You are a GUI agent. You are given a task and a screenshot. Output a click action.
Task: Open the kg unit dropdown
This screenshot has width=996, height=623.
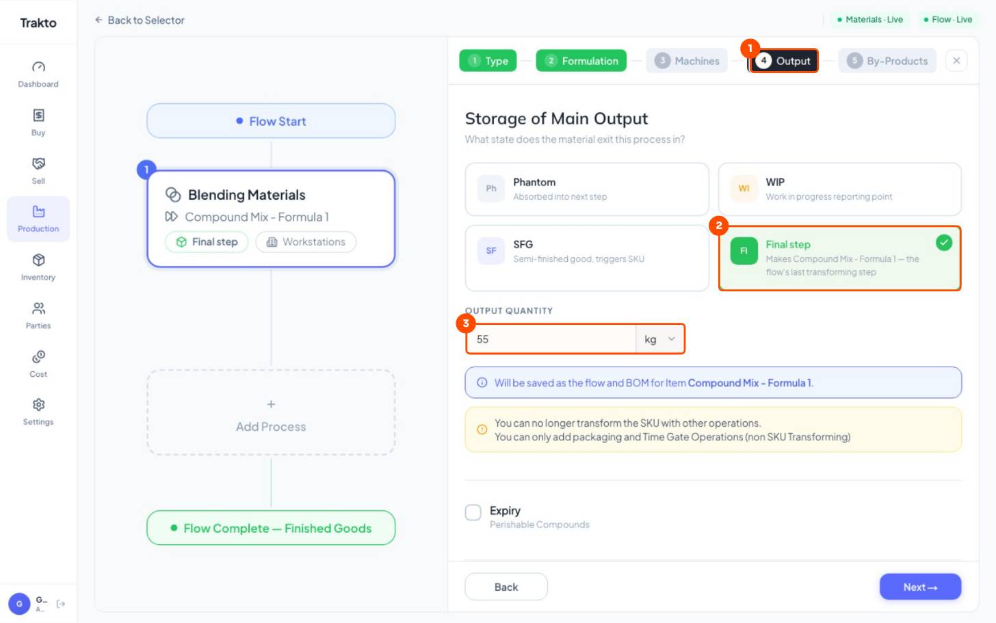click(659, 339)
